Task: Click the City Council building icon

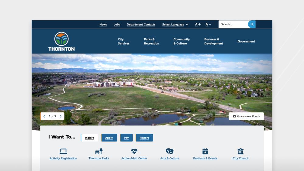Action: point(240,151)
